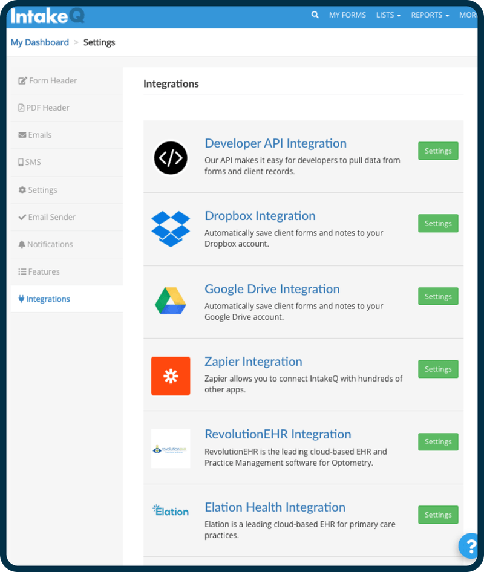Click the SMS phone icon in the sidebar
Viewport: 484px width, 572px height.
[x=21, y=162]
